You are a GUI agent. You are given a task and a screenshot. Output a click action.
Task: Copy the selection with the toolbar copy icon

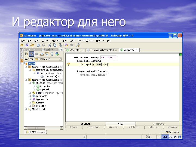tap(55, 45)
